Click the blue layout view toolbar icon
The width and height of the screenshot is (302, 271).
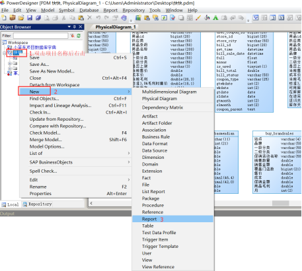(256, 18)
